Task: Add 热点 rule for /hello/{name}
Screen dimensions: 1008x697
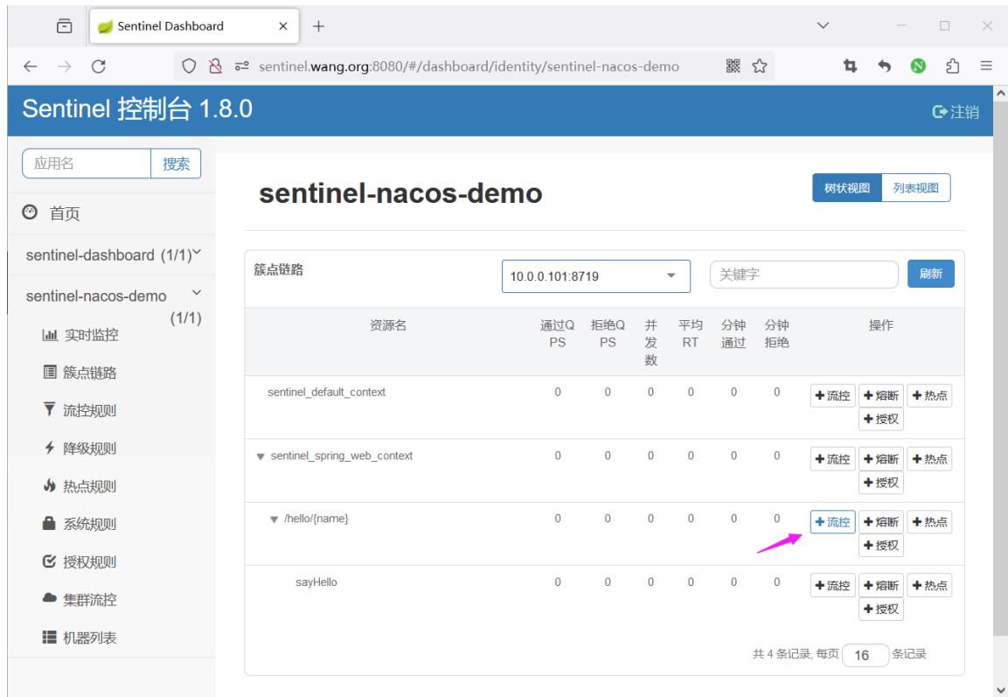Action: point(929,522)
